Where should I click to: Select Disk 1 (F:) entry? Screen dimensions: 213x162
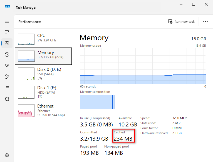[x=43, y=92]
